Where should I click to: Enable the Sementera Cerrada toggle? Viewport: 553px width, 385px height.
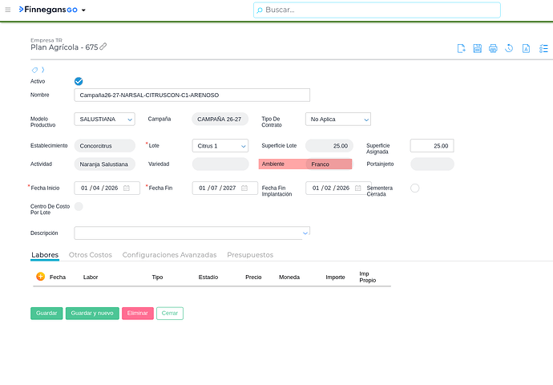[414, 188]
